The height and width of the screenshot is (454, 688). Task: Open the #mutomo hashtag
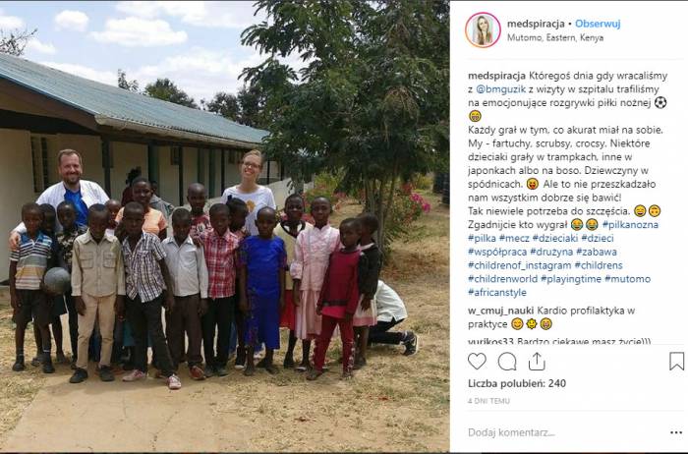coord(627,278)
